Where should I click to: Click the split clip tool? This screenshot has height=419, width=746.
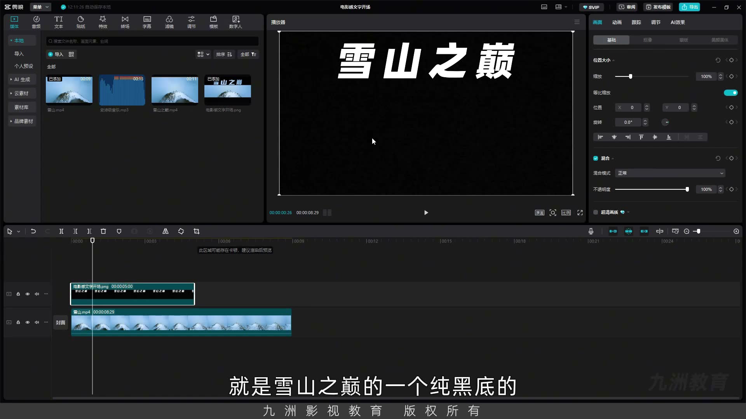point(61,231)
